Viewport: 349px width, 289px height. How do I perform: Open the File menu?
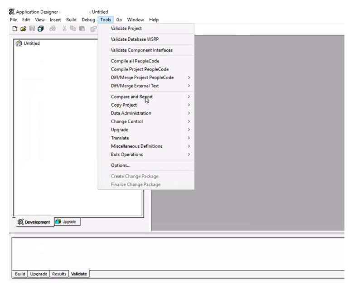click(14, 19)
